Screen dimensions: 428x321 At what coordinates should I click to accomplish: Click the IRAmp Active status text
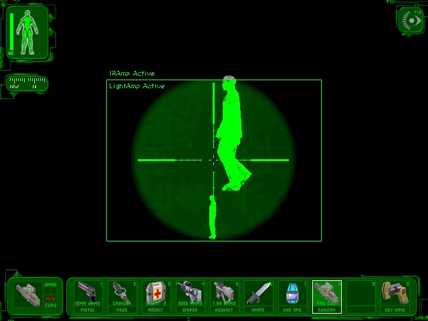(132, 74)
